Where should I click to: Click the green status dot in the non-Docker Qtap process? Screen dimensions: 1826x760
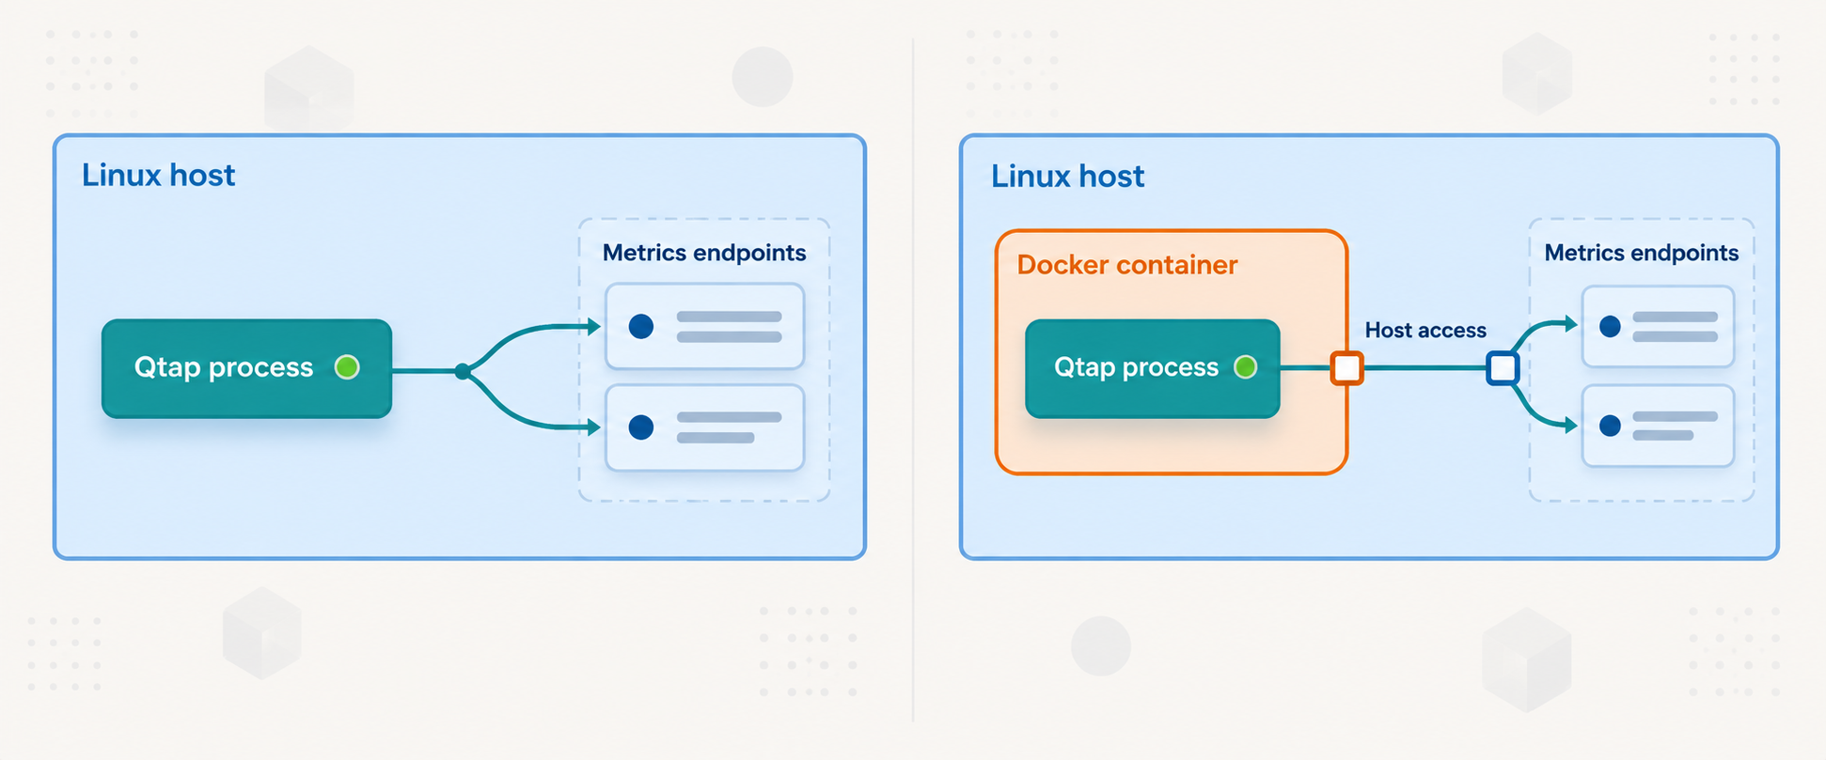point(347,367)
